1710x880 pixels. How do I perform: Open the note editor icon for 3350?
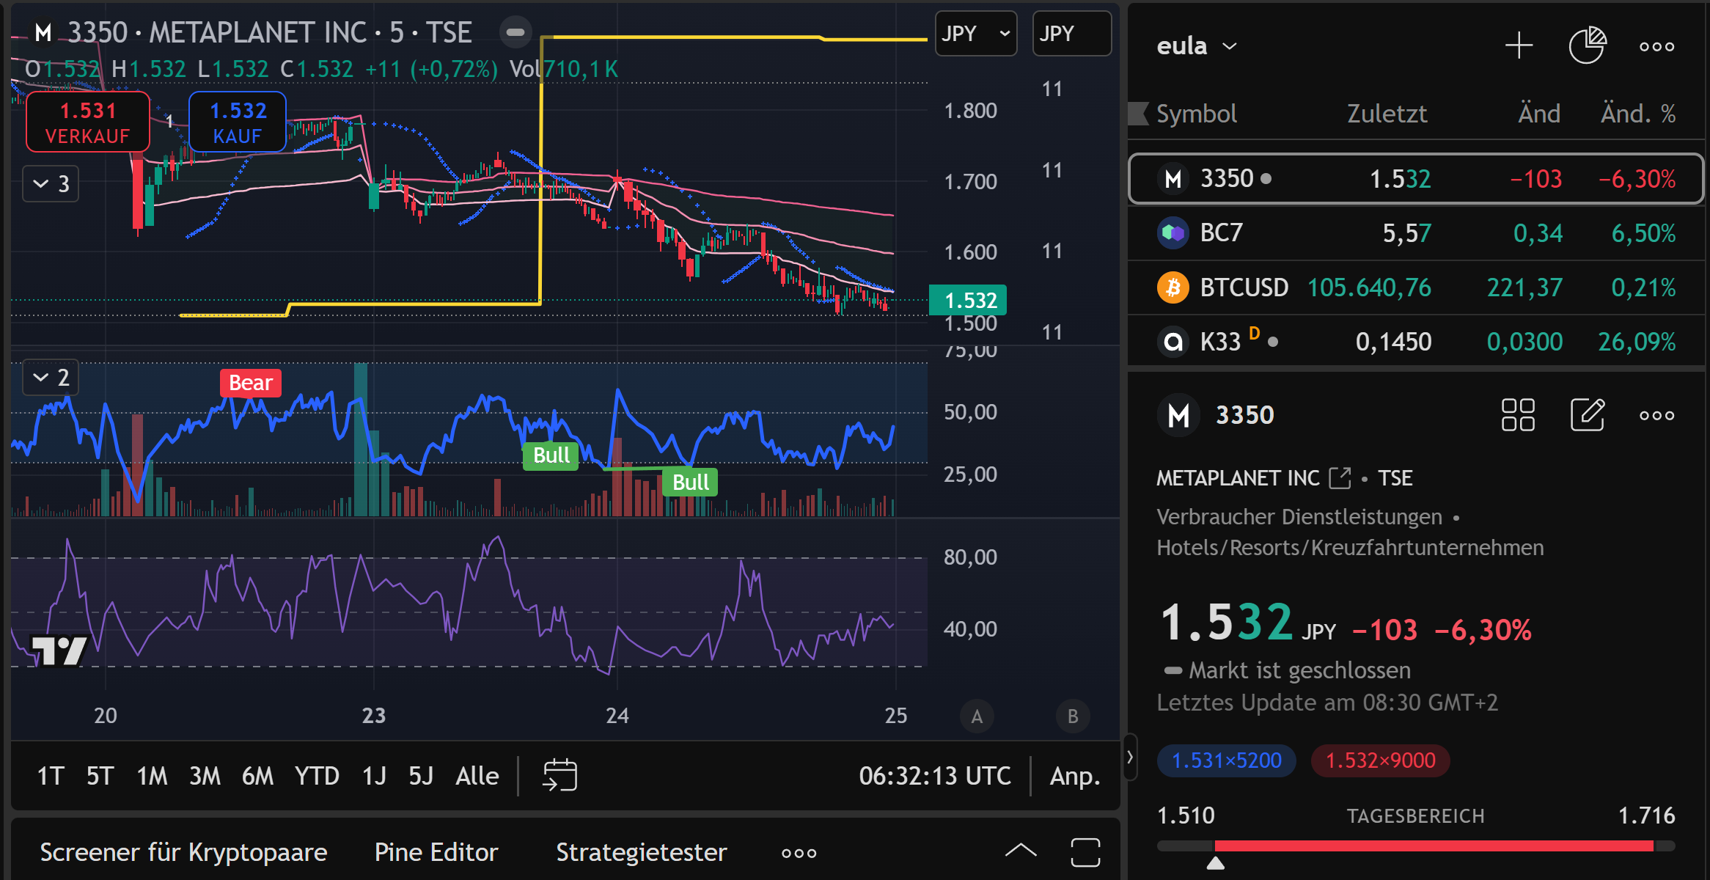tap(1588, 415)
